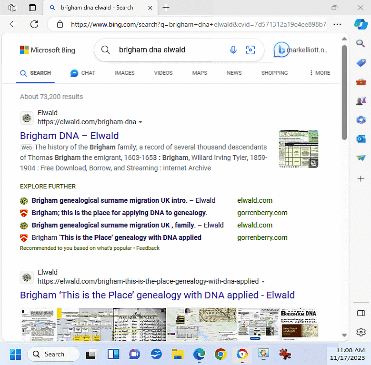Open the BRIGHAM DNA image thumbnail
Screen dimensions: 371x365
(299, 324)
